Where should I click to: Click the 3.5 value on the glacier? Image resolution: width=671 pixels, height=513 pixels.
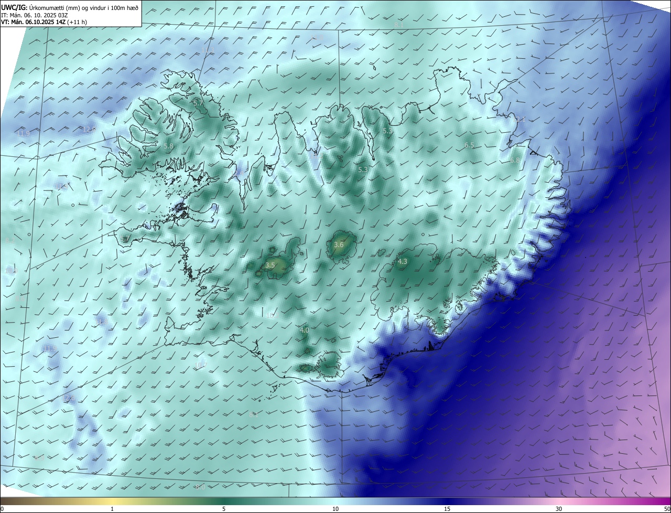[x=270, y=265]
